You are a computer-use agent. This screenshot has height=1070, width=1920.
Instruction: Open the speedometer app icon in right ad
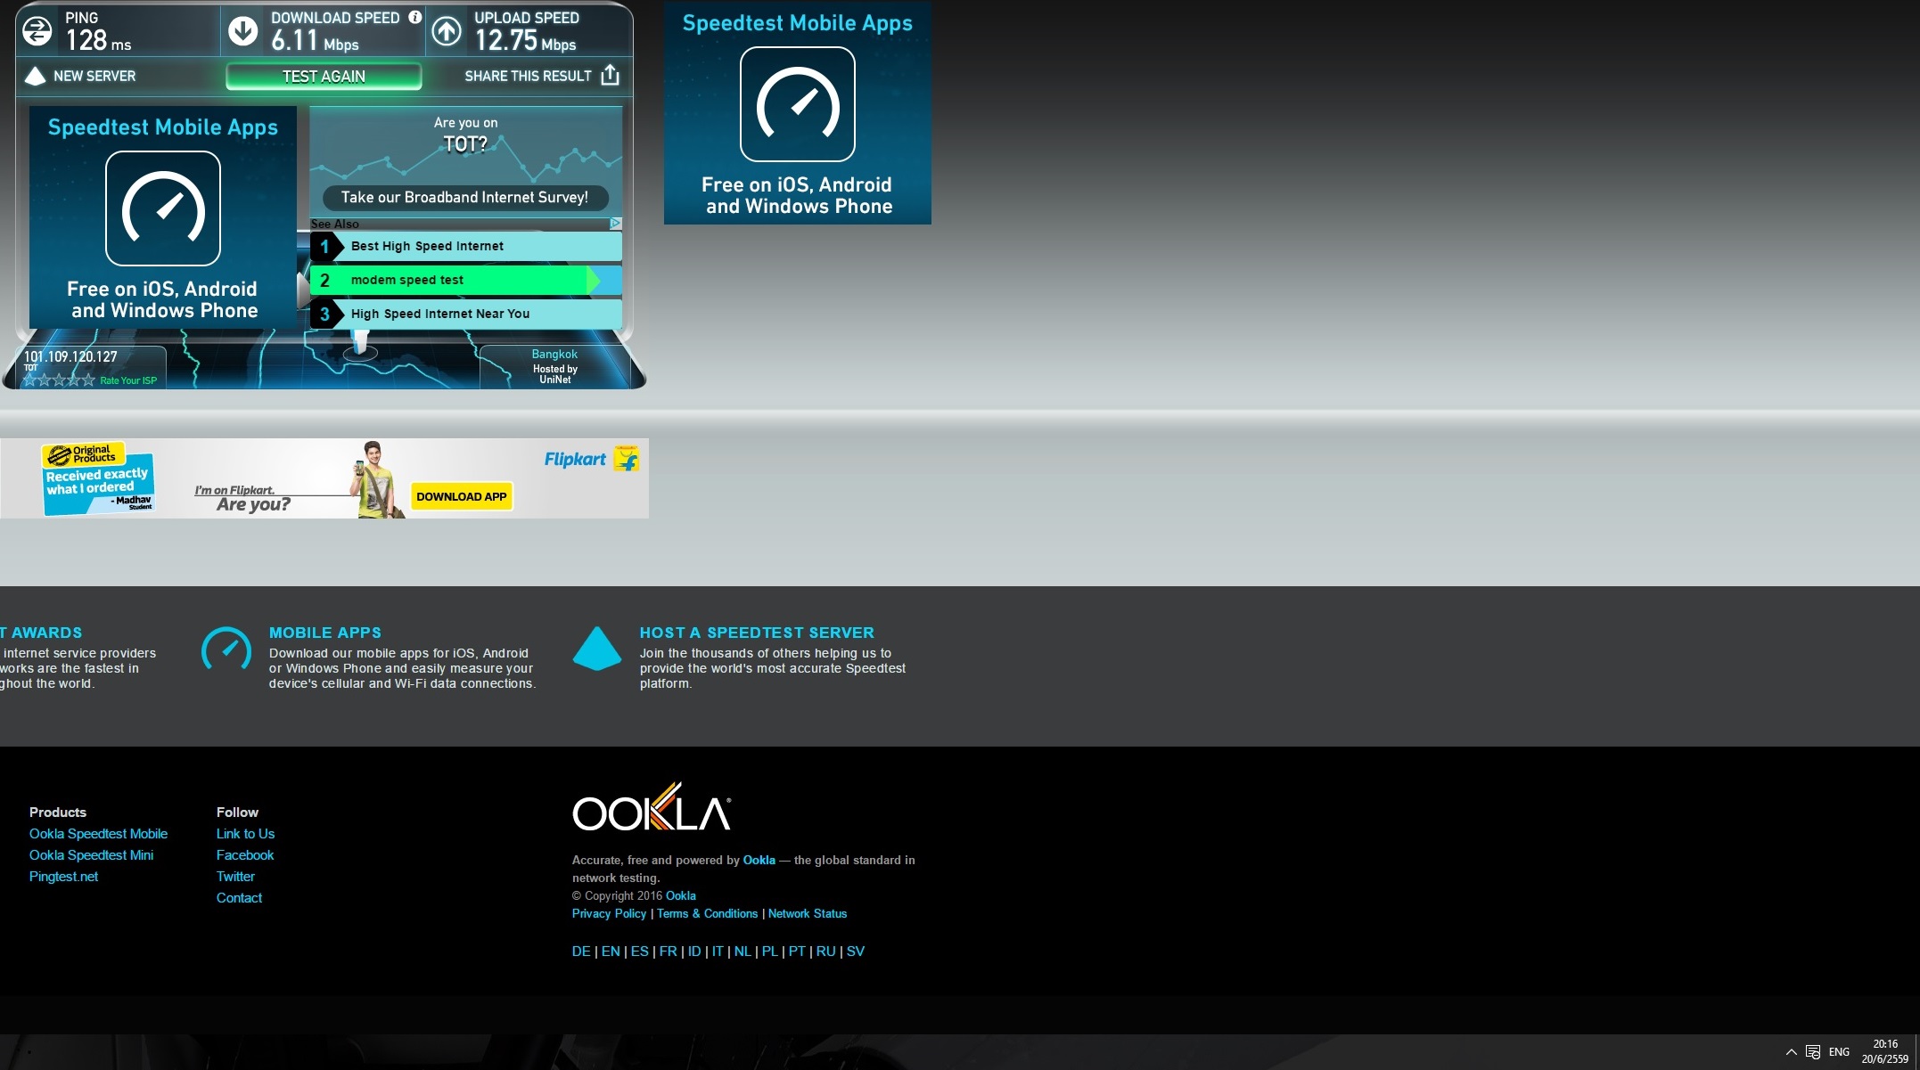(x=797, y=104)
